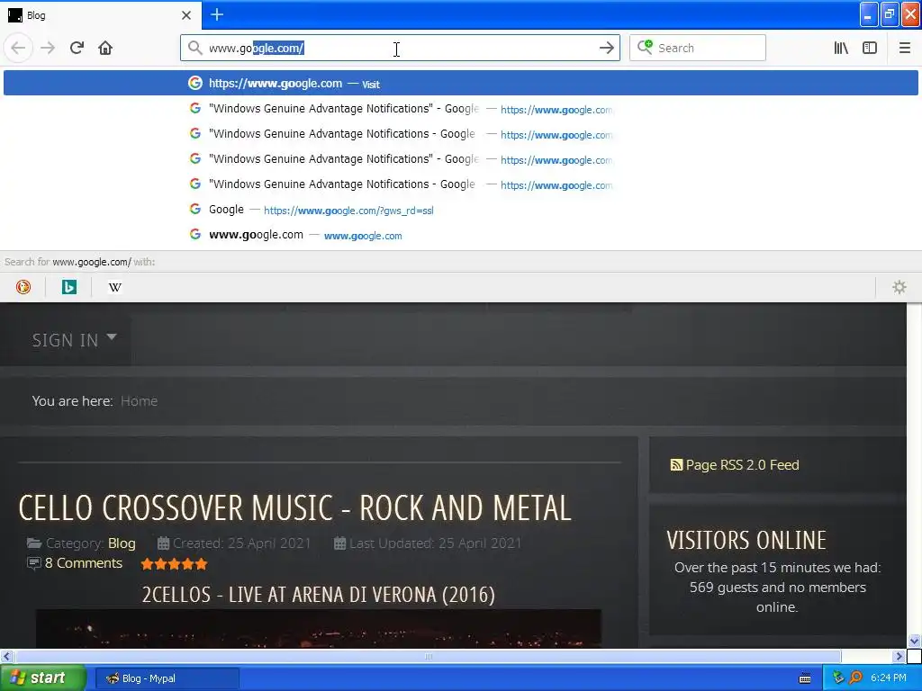Focus the Search input box
This screenshot has height=691, width=922.
[698, 48]
